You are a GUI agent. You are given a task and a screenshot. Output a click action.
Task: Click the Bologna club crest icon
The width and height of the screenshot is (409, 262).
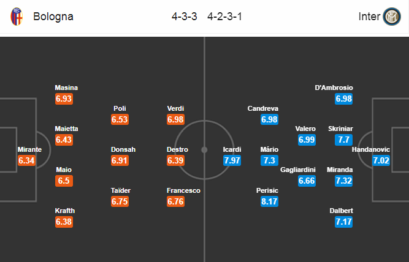(17, 17)
